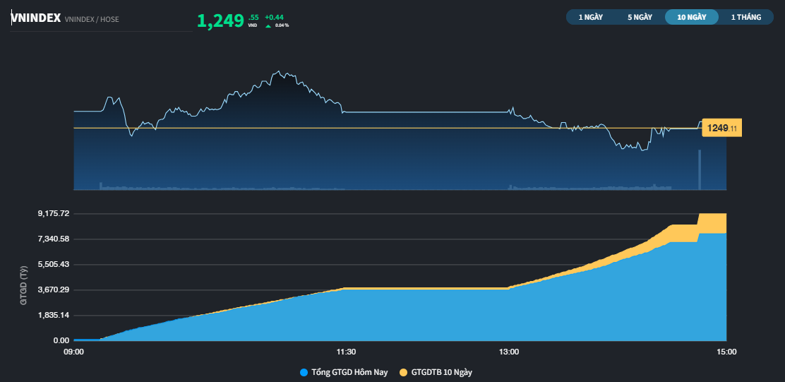Image resolution: width=785 pixels, height=382 pixels.
Task: Click the yellow 1249.11 price tag
Action: 721,129
